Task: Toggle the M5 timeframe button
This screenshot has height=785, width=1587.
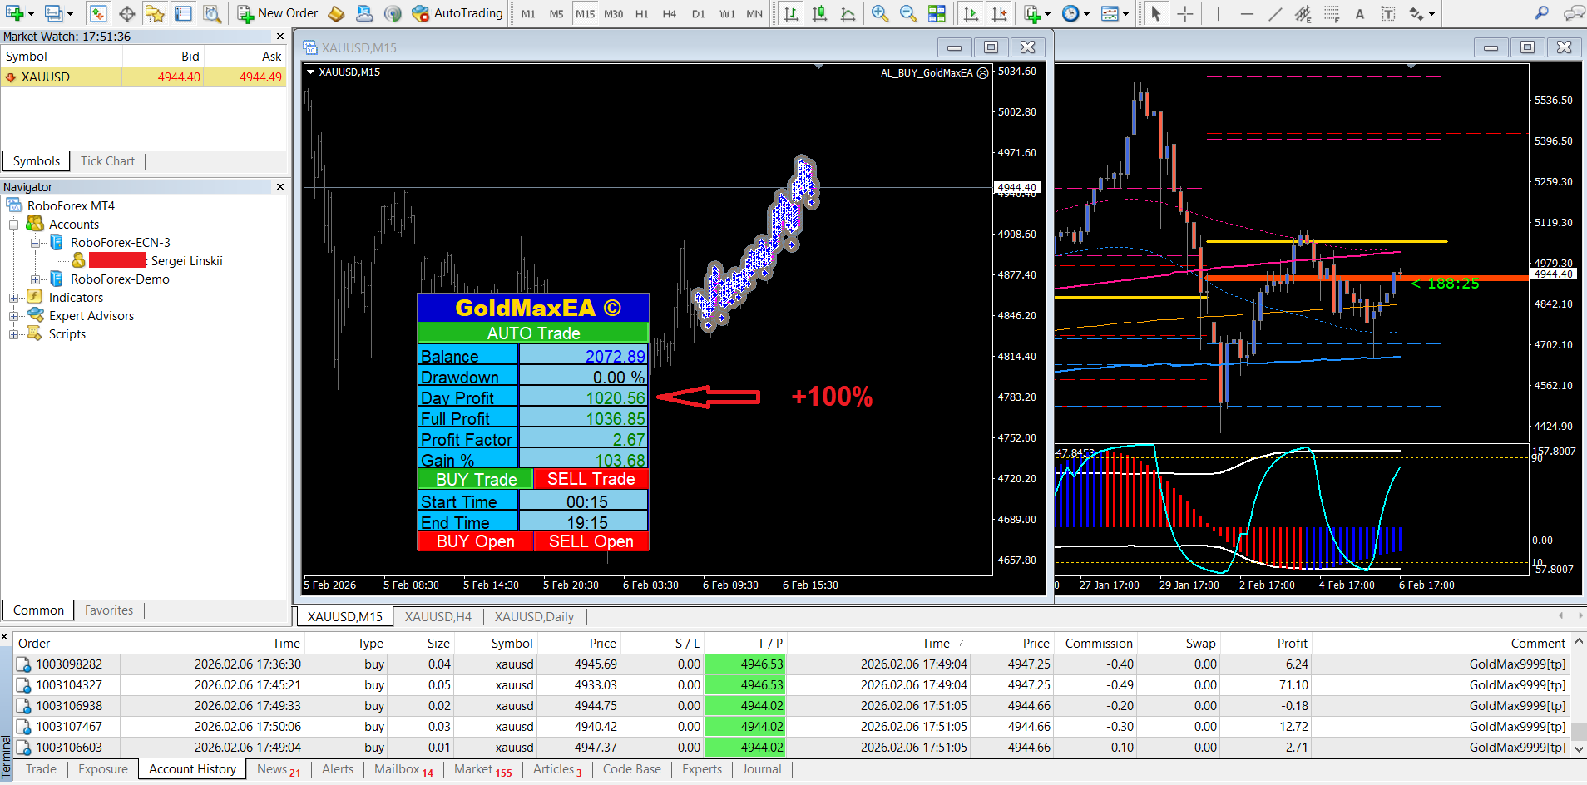Action: (x=556, y=13)
